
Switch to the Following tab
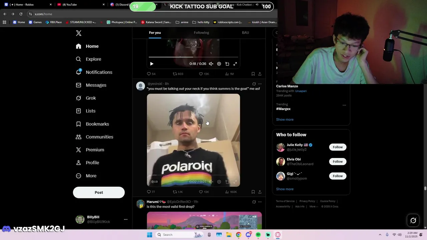click(201, 33)
